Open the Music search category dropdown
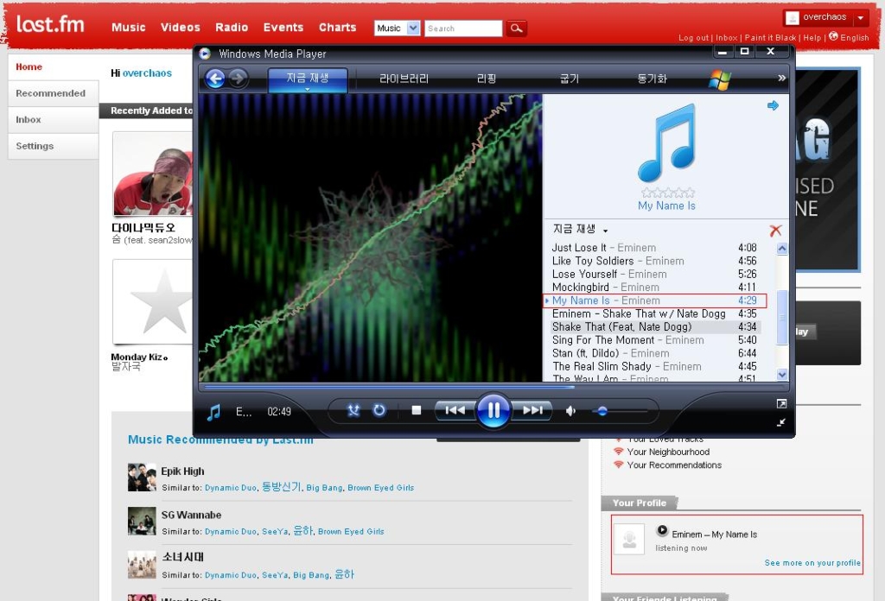The image size is (885, 601). click(397, 28)
